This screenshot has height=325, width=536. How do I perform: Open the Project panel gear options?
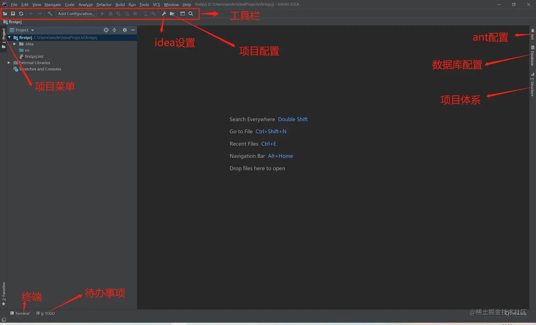[x=125, y=30]
